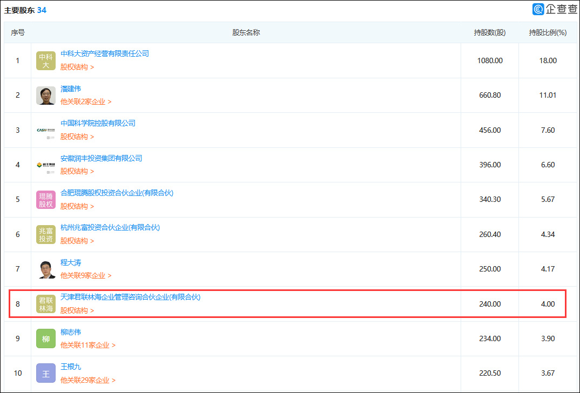Viewport: 580px width, 393px height.
Task: Click the 安徽润丰投资集团 logo
Action: pos(46,165)
